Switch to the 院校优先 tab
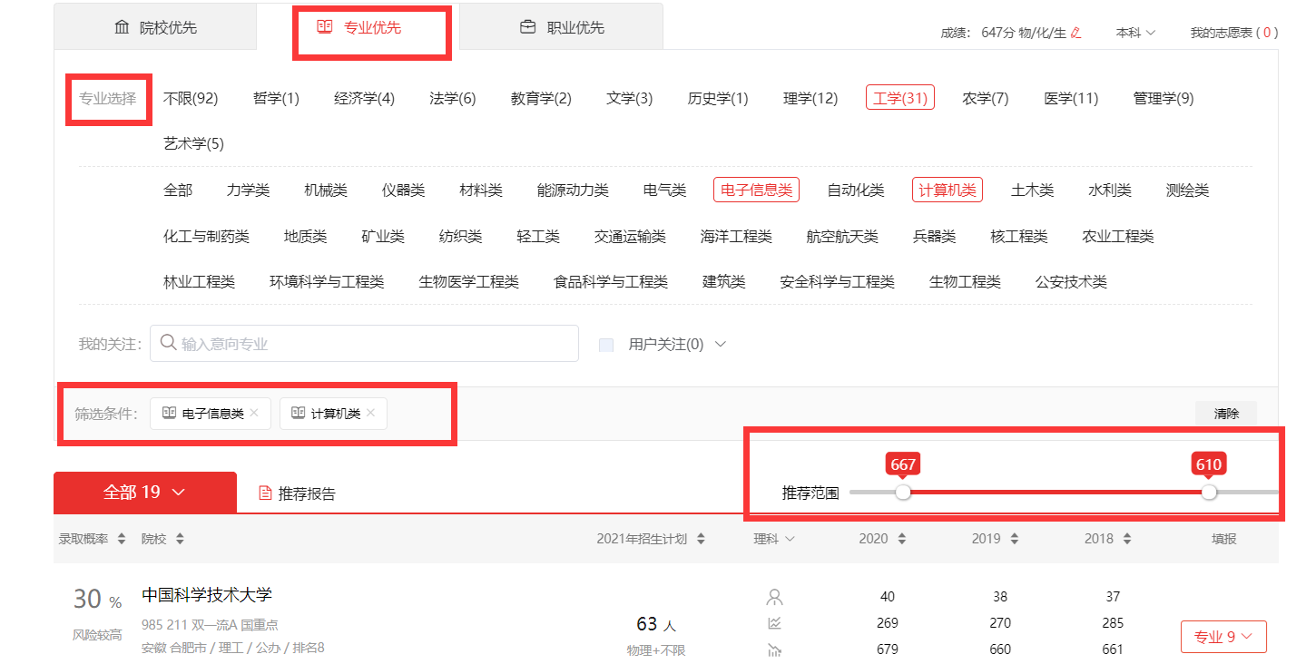1296x664 pixels. pyautogui.click(x=155, y=26)
